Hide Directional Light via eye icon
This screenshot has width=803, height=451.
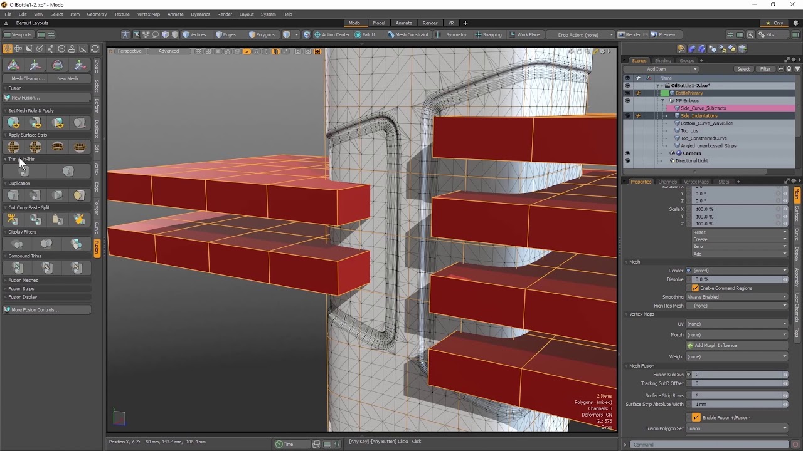pyautogui.click(x=627, y=160)
